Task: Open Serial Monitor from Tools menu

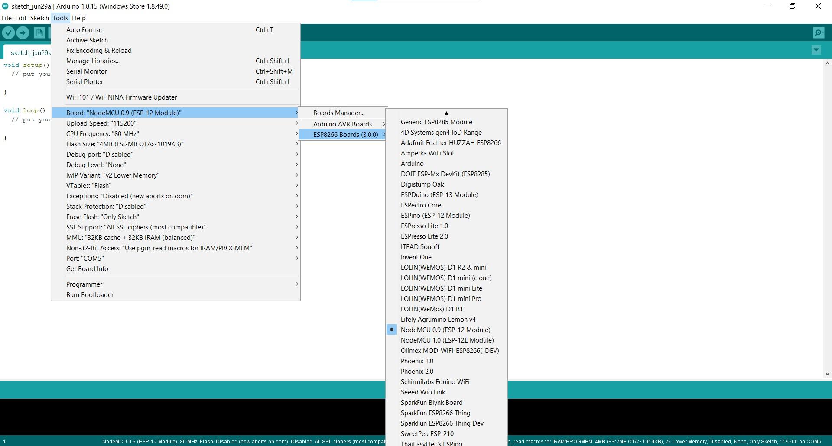Action: tap(175, 71)
